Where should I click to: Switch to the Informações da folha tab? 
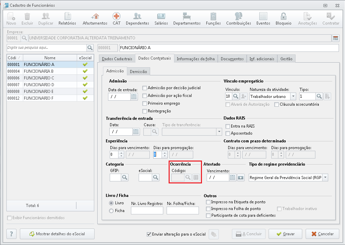tap(195, 59)
